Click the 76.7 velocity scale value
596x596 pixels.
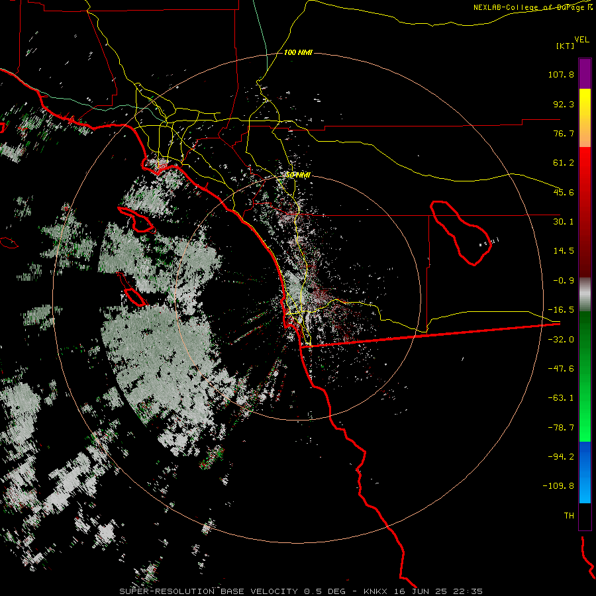point(564,133)
